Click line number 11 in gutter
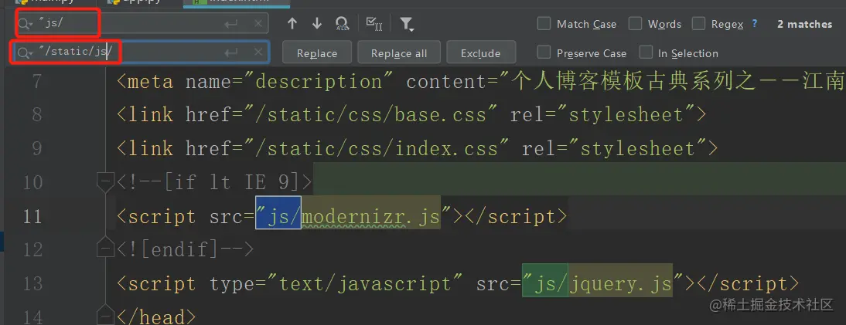Viewport: 846px width, 325px height. tap(32, 216)
